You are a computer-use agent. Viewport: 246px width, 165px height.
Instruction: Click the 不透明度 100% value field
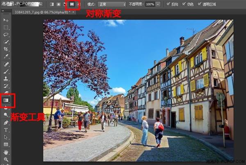(150, 4)
